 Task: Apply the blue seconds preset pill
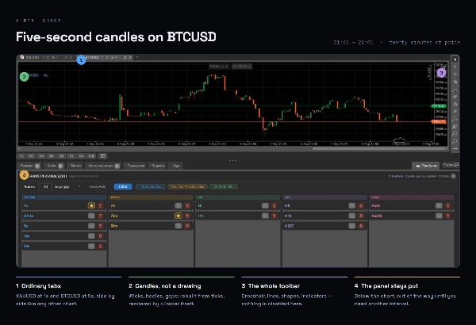point(151,186)
